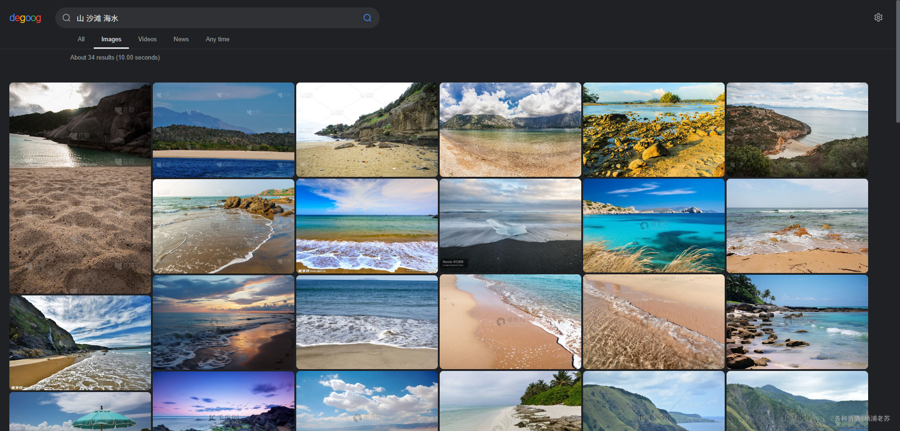Go to the News tab
The height and width of the screenshot is (431, 900).
point(181,39)
